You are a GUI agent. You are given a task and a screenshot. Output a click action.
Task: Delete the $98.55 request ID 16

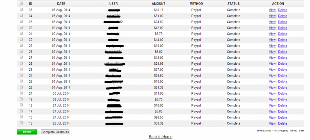point(282,117)
